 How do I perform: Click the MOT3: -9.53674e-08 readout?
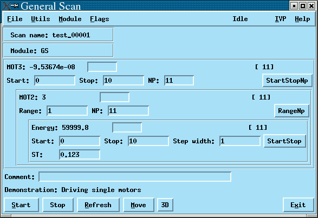pos(41,67)
